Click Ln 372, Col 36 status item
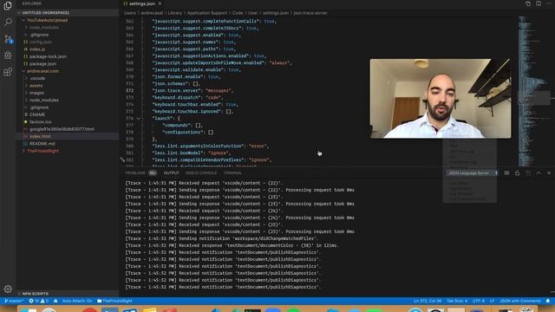 click(428, 301)
